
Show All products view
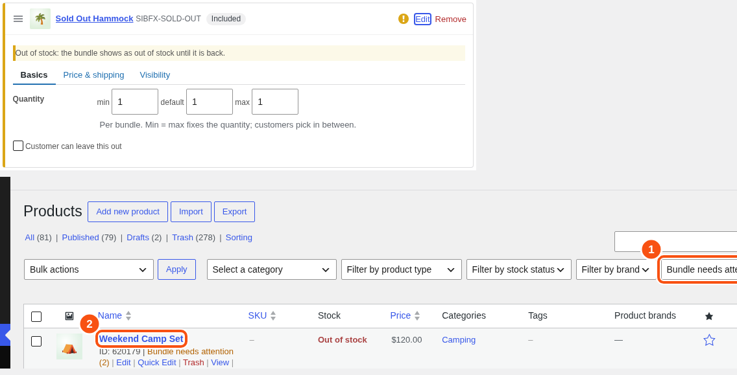(x=30, y=238)
